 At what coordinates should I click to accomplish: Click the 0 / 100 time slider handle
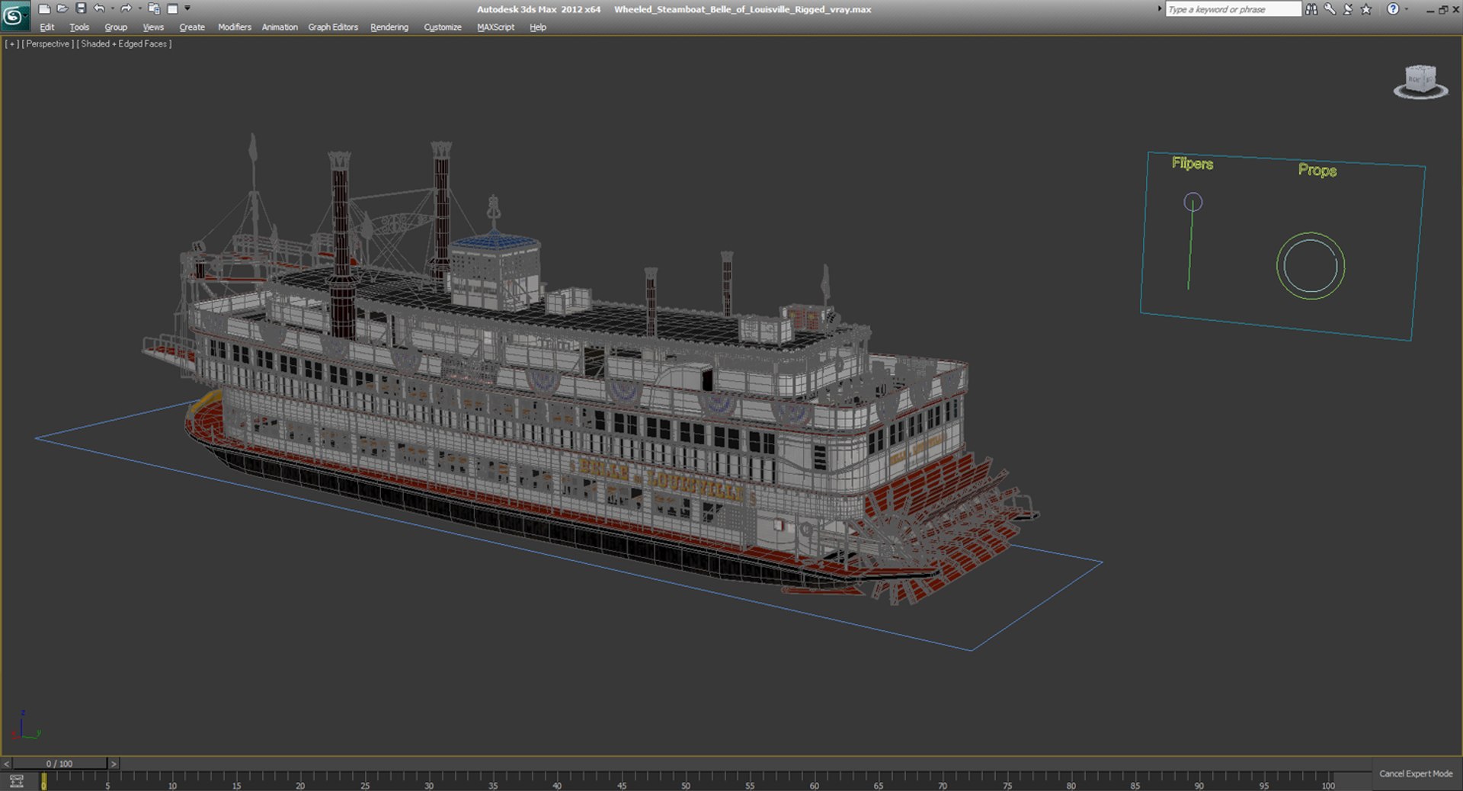(59, 764)
